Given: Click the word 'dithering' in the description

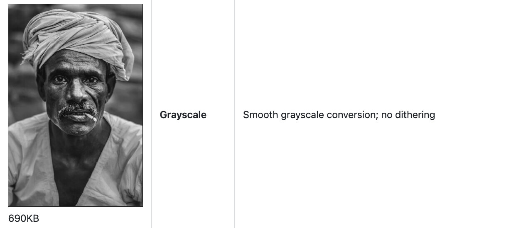Looking at the screenshot, I should (415, 115).
